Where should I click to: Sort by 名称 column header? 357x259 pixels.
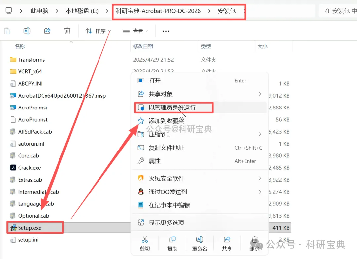click(x=20, y=46)
